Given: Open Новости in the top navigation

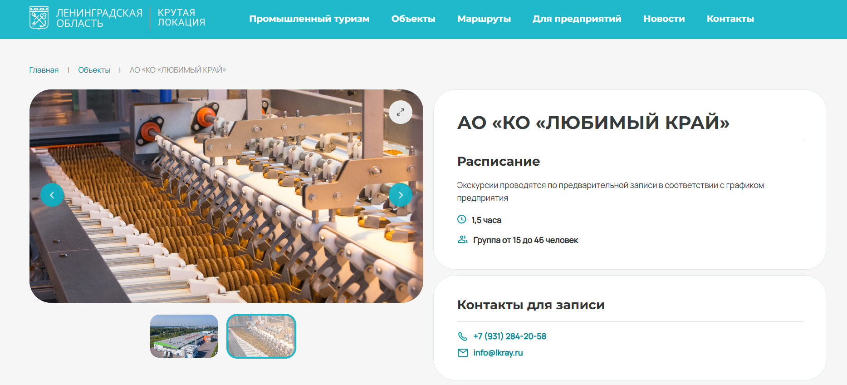Looking at the screenshot, I should click(664, 19).
